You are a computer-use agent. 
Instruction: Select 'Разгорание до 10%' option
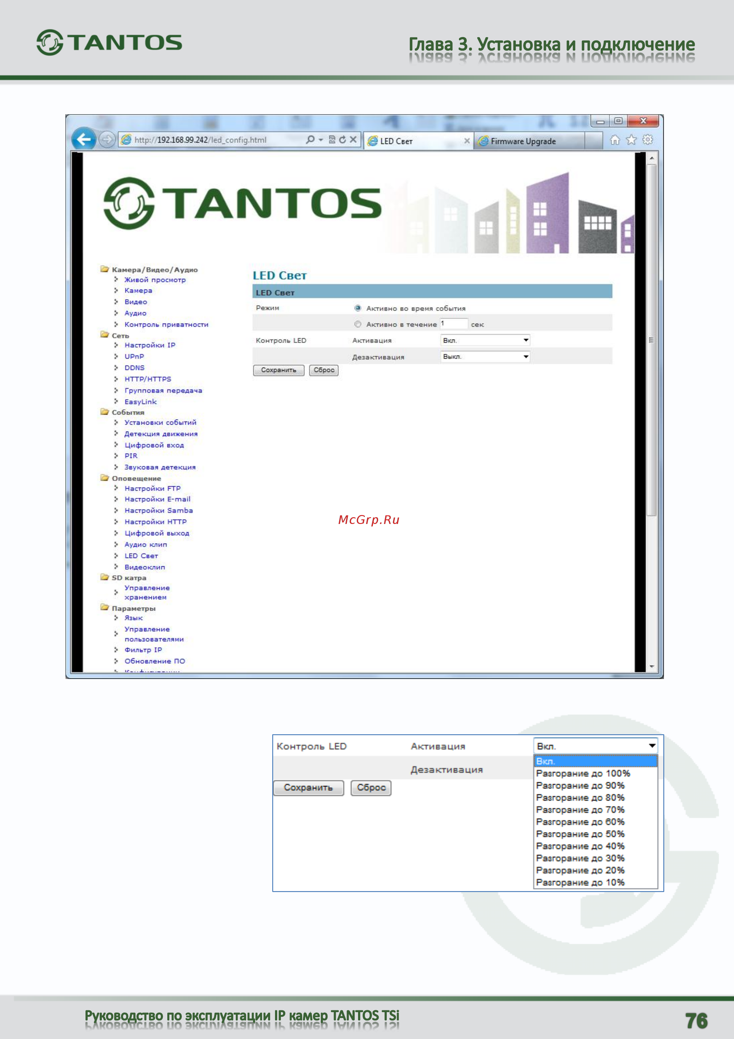(595, 882)
